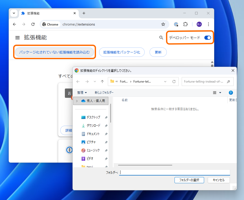Open the view options dropdown arrow
Image resolution: width=244 pixels, height=200 pixels.
tap(220, 92)
